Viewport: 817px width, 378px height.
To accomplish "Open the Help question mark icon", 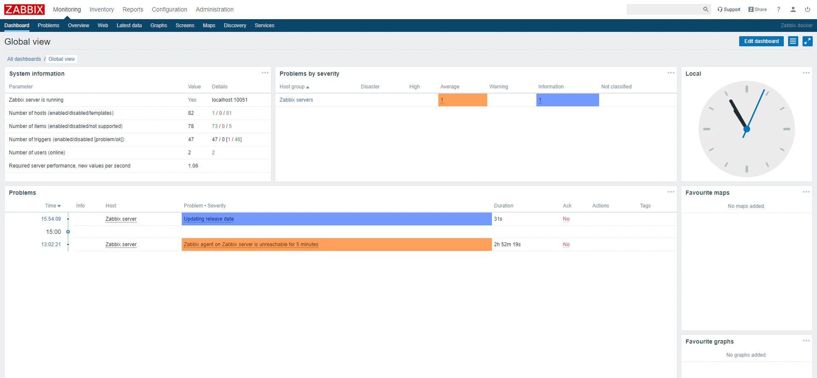I will point(779,9).
